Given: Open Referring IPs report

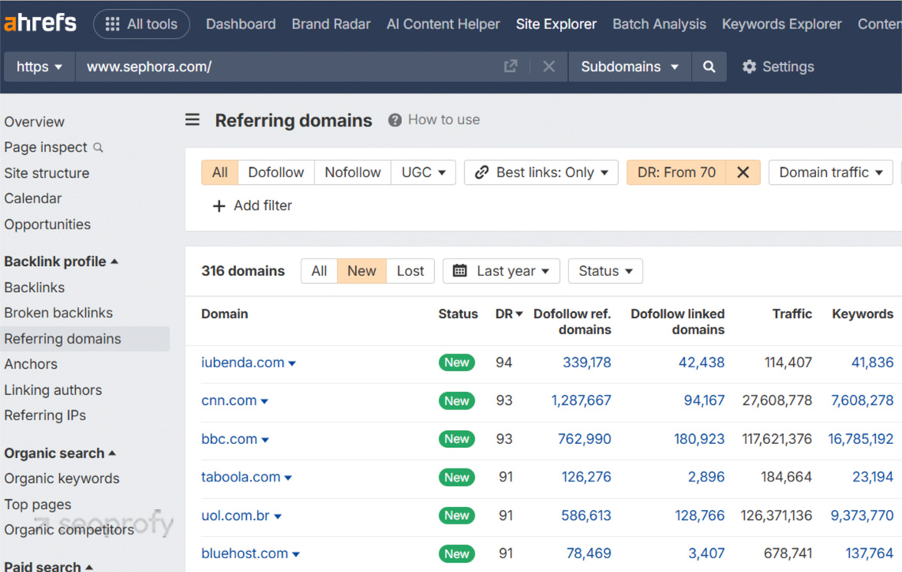Looking at the screenshot, I should 44,415.
